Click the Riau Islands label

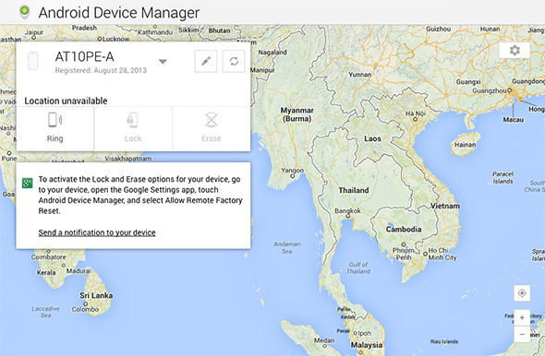tap(444, 341)
